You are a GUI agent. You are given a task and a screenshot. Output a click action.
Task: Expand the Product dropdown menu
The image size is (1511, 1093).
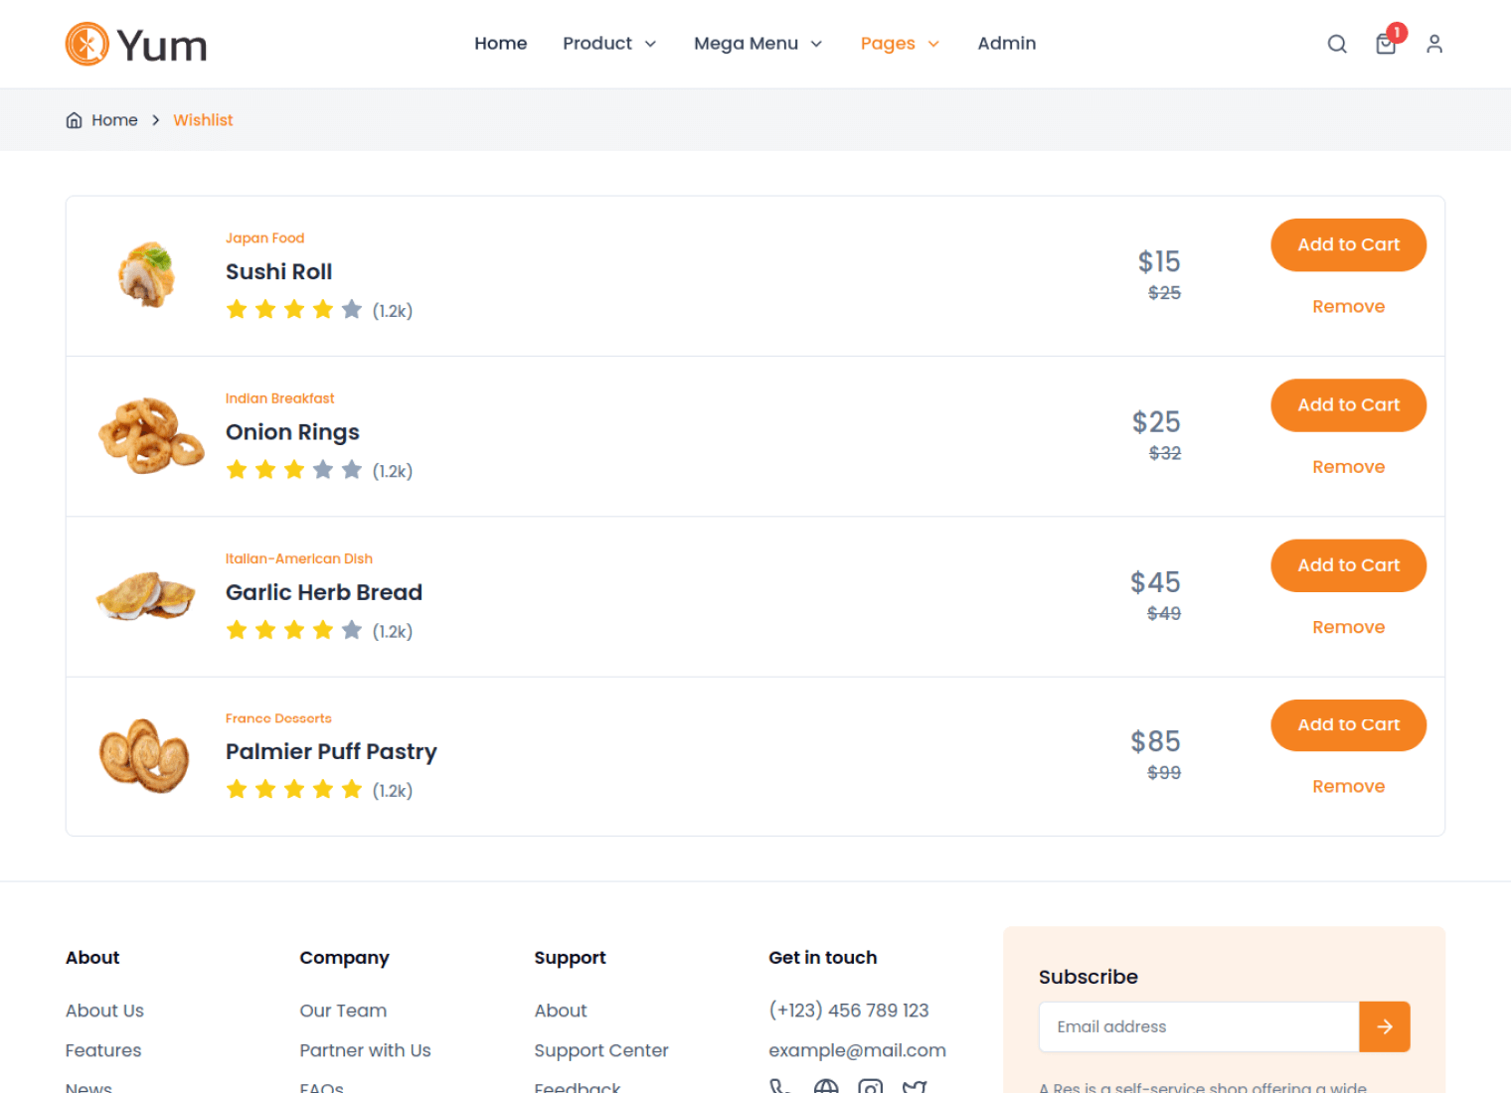609,44
